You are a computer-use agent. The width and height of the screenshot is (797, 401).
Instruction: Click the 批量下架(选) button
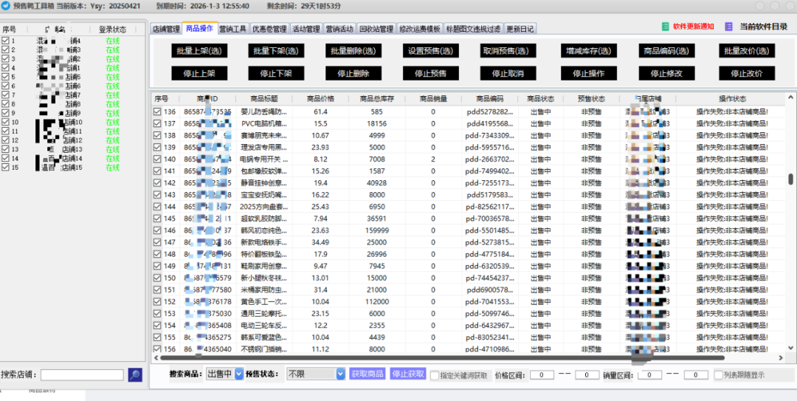point(277,50)
